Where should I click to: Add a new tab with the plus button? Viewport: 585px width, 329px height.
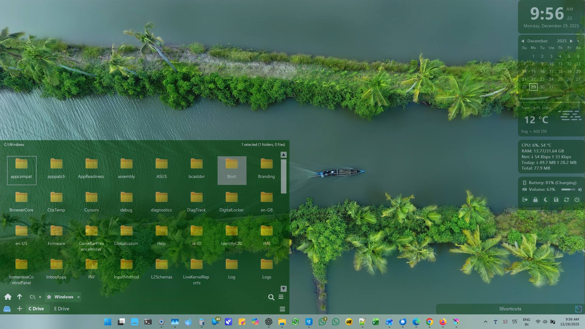coord(19,309)
